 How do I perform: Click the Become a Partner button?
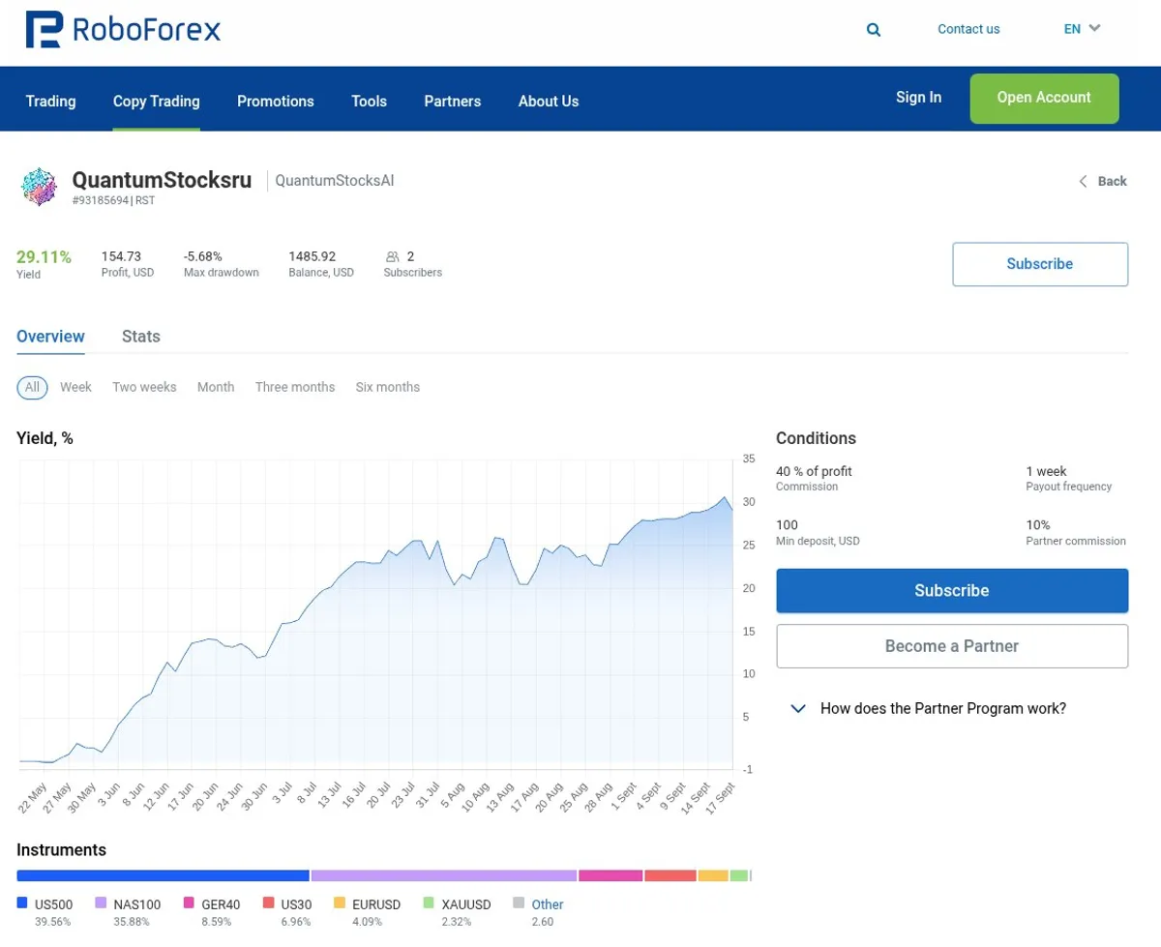pyautogui.click(x=952, y=646)
